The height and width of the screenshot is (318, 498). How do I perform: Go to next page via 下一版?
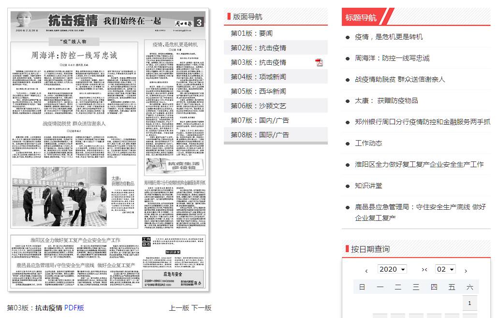coord(201,308)
